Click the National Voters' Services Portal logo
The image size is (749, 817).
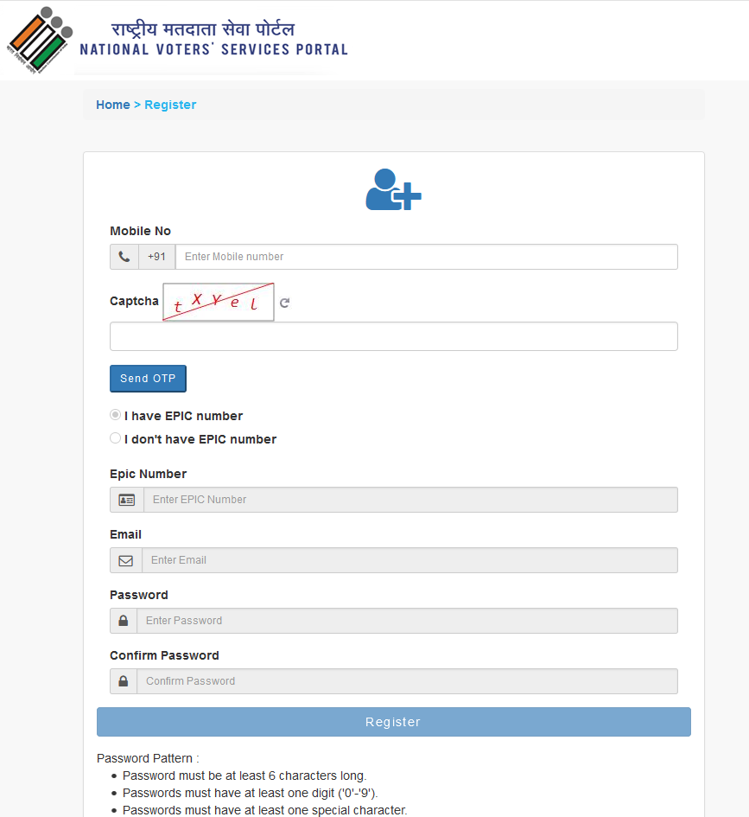tap(39, 39)
